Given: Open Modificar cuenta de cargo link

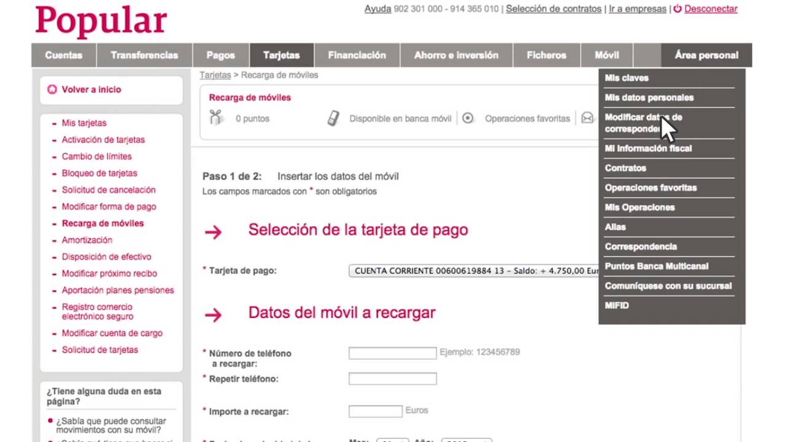Looking at the screenshot, I should pyautogui.click(x=112, y=333).
